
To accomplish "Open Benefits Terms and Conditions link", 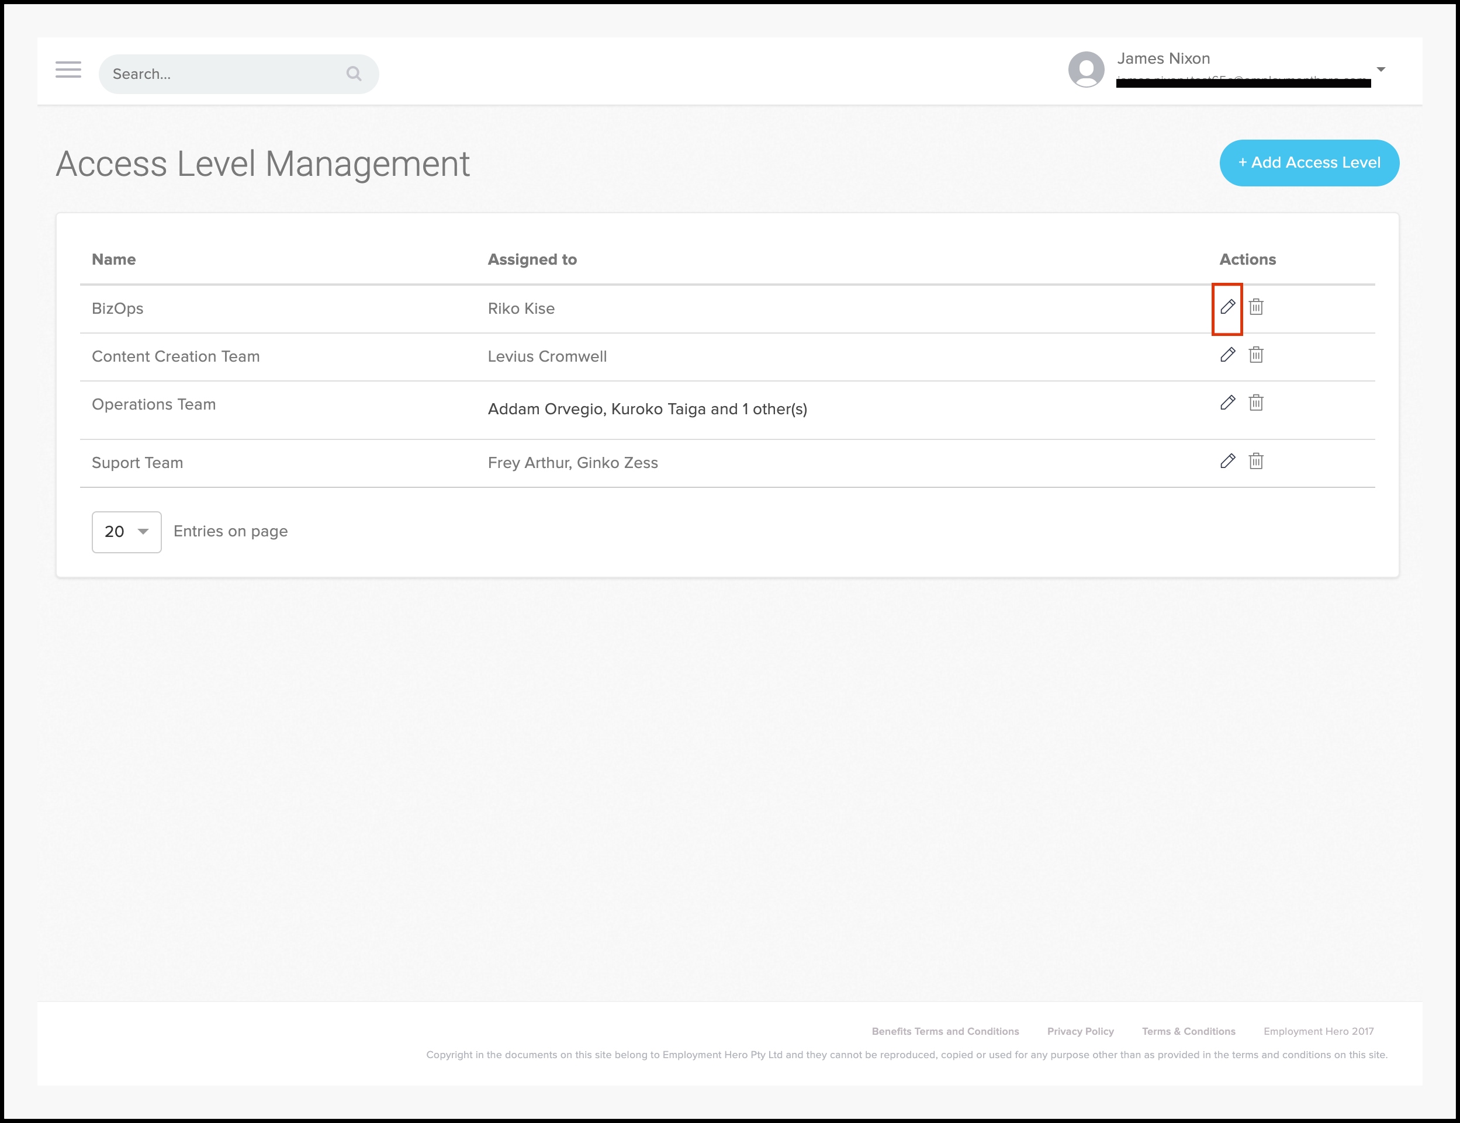I will point(944,1031).
